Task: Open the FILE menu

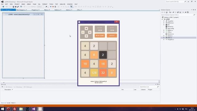Action: [x=2, y=4]
